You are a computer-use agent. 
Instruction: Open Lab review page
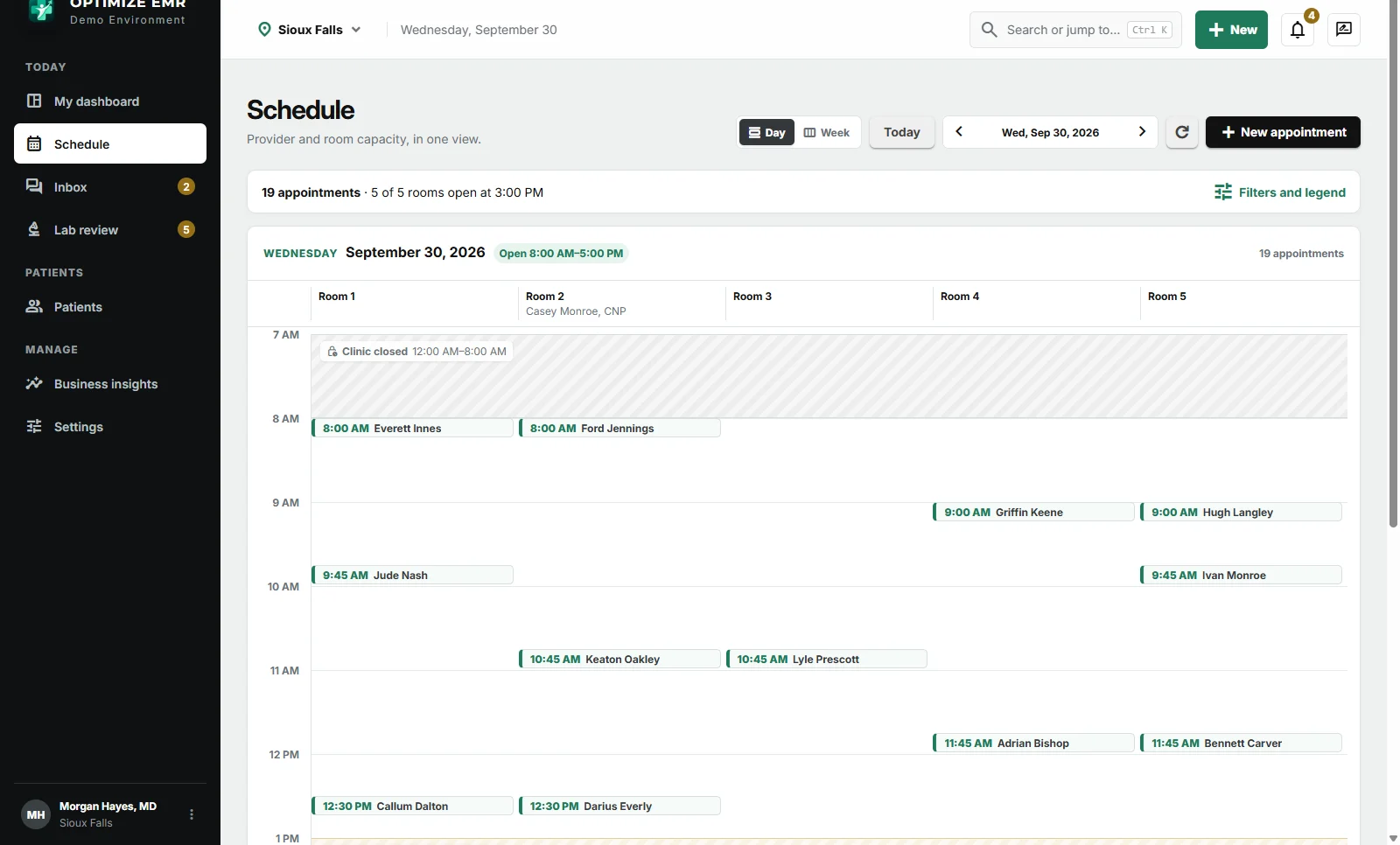[110, 229]
